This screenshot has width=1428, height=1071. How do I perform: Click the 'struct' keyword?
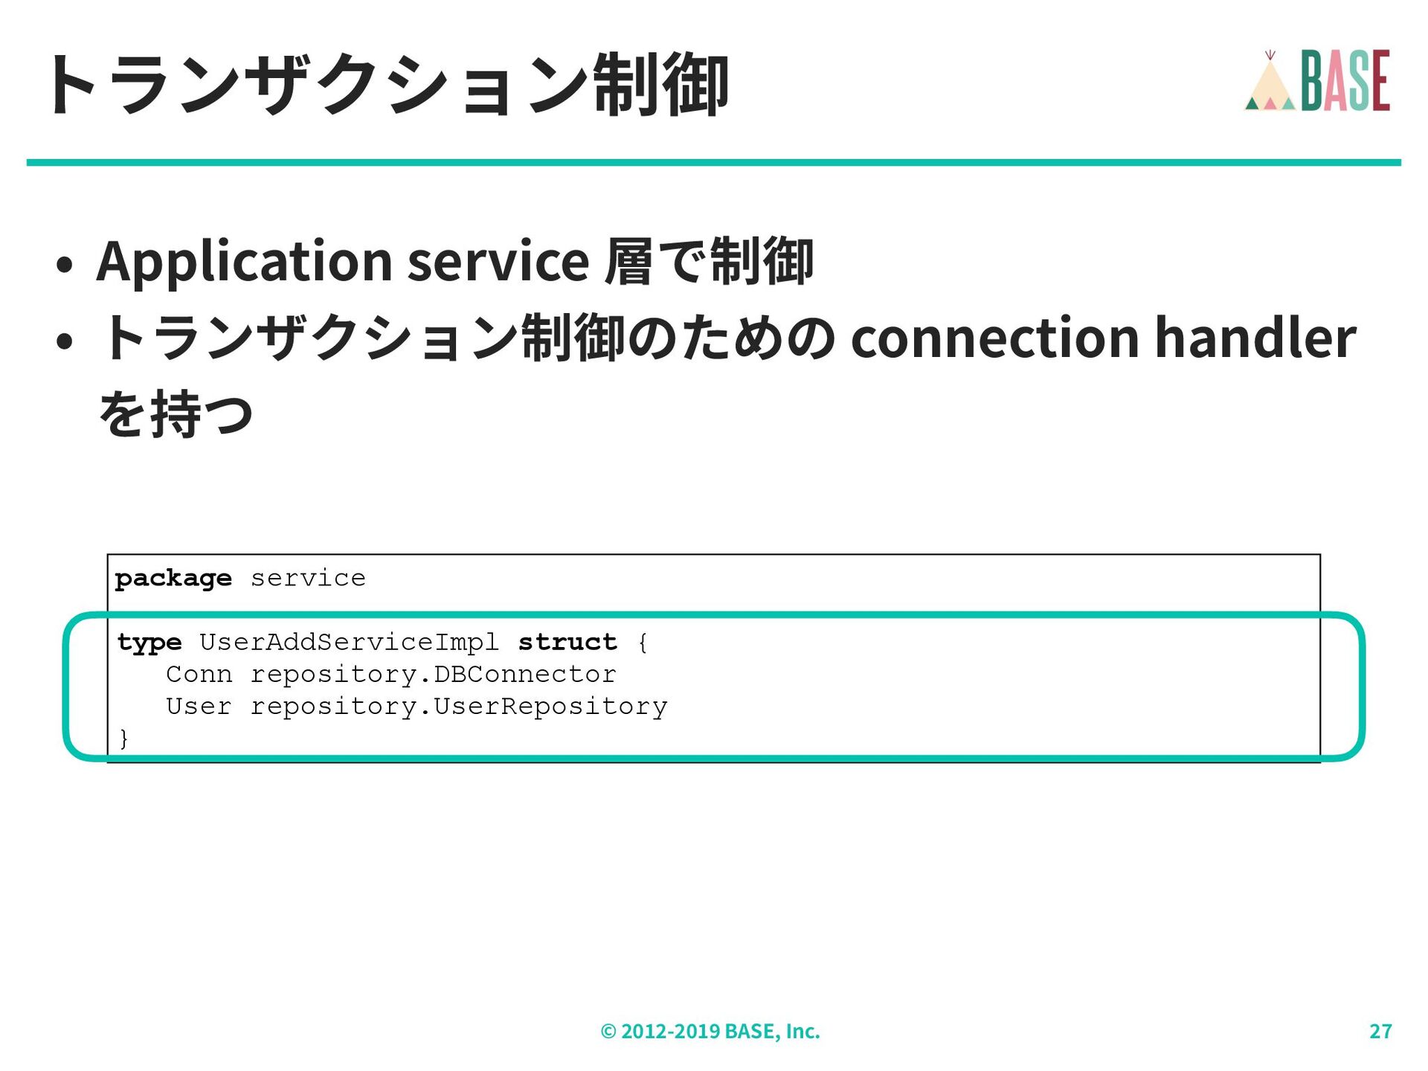(x=567, y=642)
